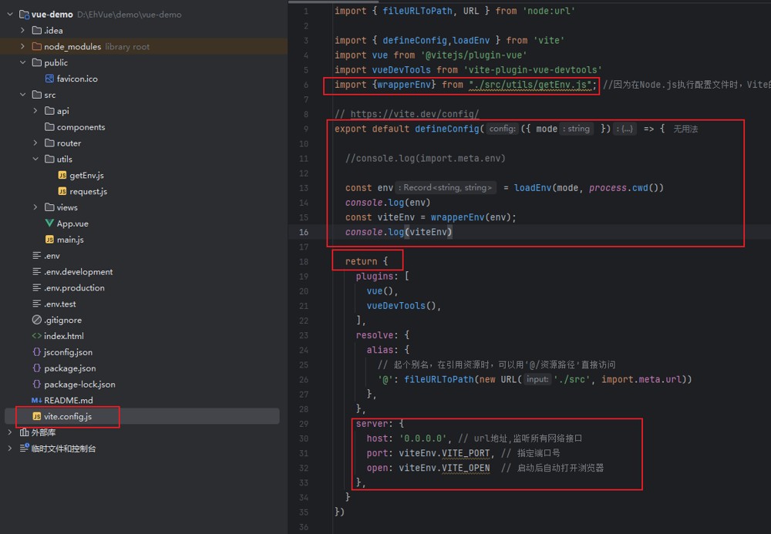Open the https://vite.dev/config/ link in the comment
771x534 pixels.
(x=415, y=114)
